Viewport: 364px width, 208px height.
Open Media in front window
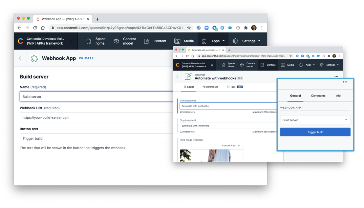[288, 65]
